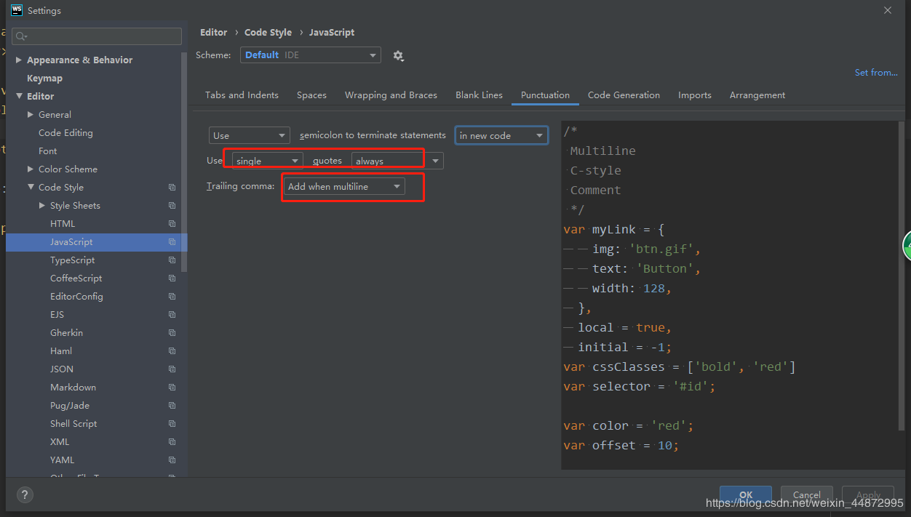Open Wrapping and Braces tab

[x=391, y=95]
